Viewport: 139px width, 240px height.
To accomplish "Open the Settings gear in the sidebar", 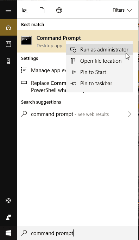I will click(x=8, y=201).
